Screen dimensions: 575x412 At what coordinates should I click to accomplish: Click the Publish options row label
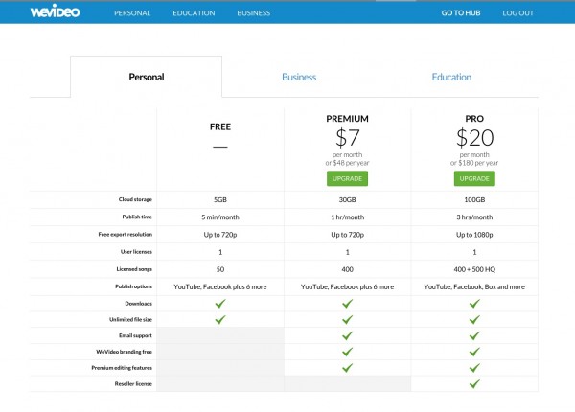point(133,286)
